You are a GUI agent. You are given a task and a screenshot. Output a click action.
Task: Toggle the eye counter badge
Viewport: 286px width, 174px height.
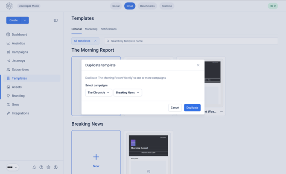tap(273, 6)
